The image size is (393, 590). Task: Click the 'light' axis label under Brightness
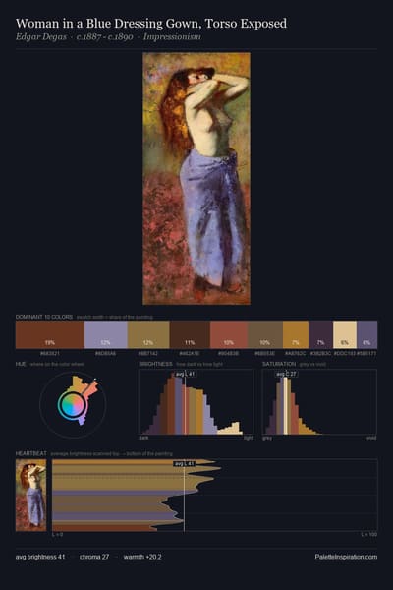click(x=249, y=438)
